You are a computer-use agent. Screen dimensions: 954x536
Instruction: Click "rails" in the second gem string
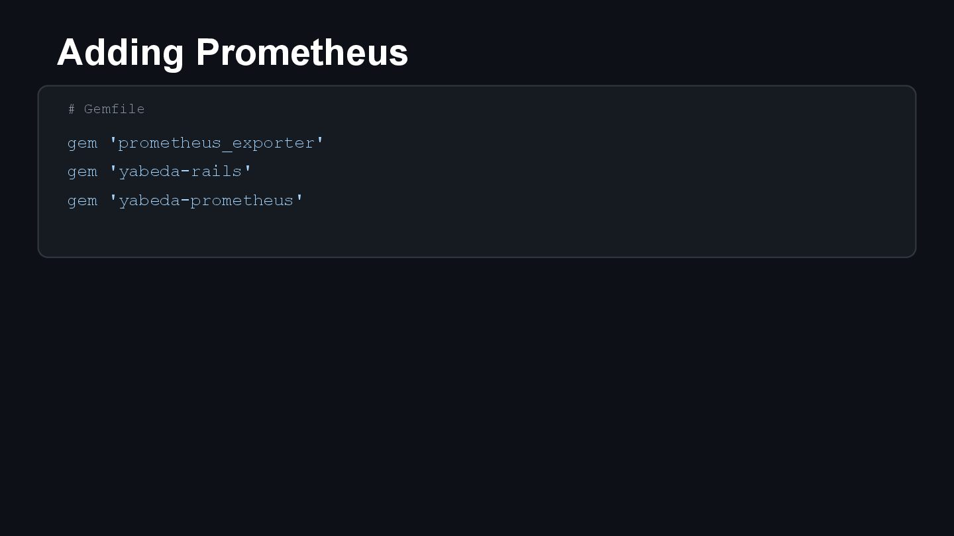[x=217, y=171]
